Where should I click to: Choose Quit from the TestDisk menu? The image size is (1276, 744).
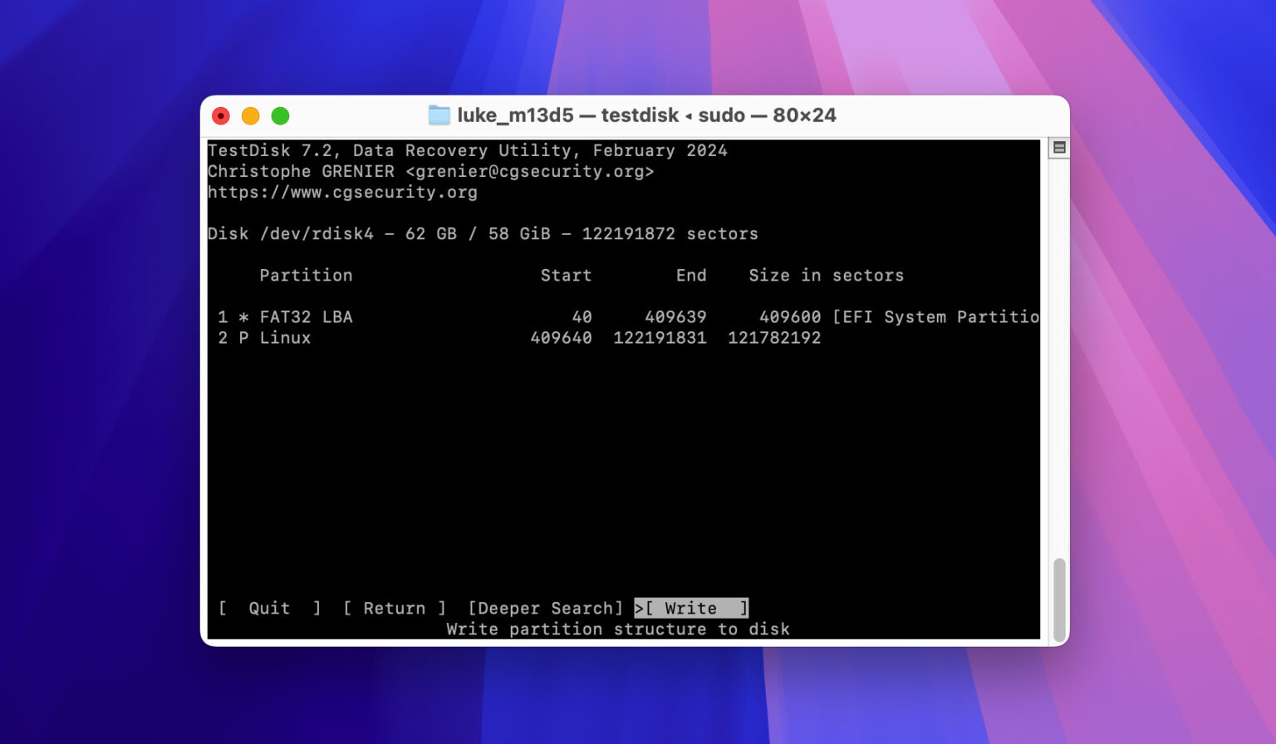267,608
